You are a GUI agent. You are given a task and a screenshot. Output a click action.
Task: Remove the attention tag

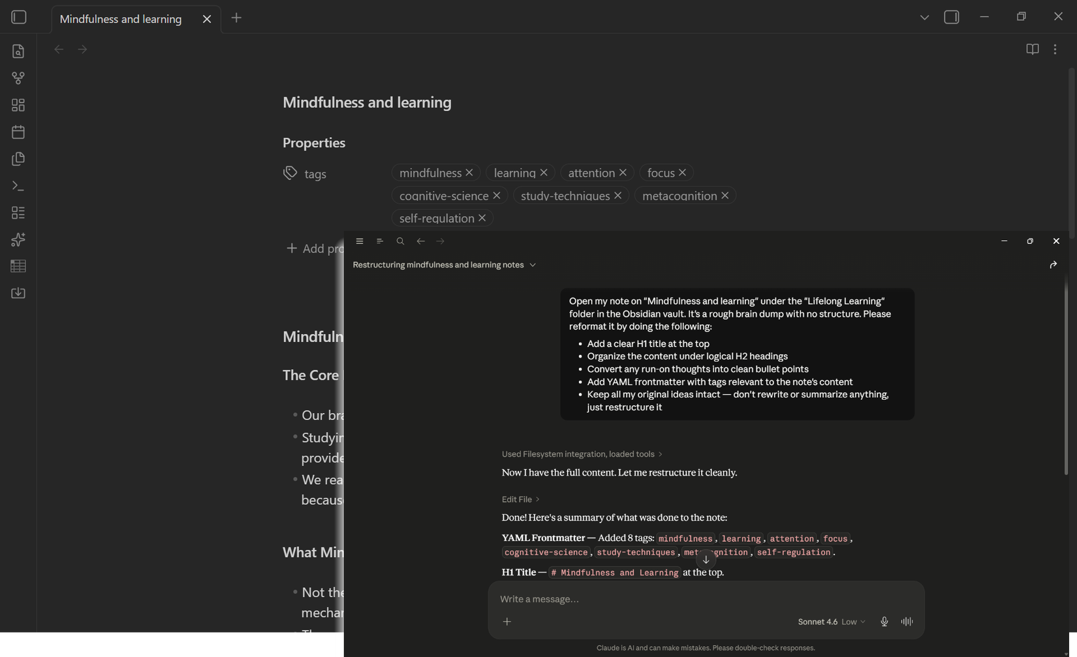[x=623, y=172]
